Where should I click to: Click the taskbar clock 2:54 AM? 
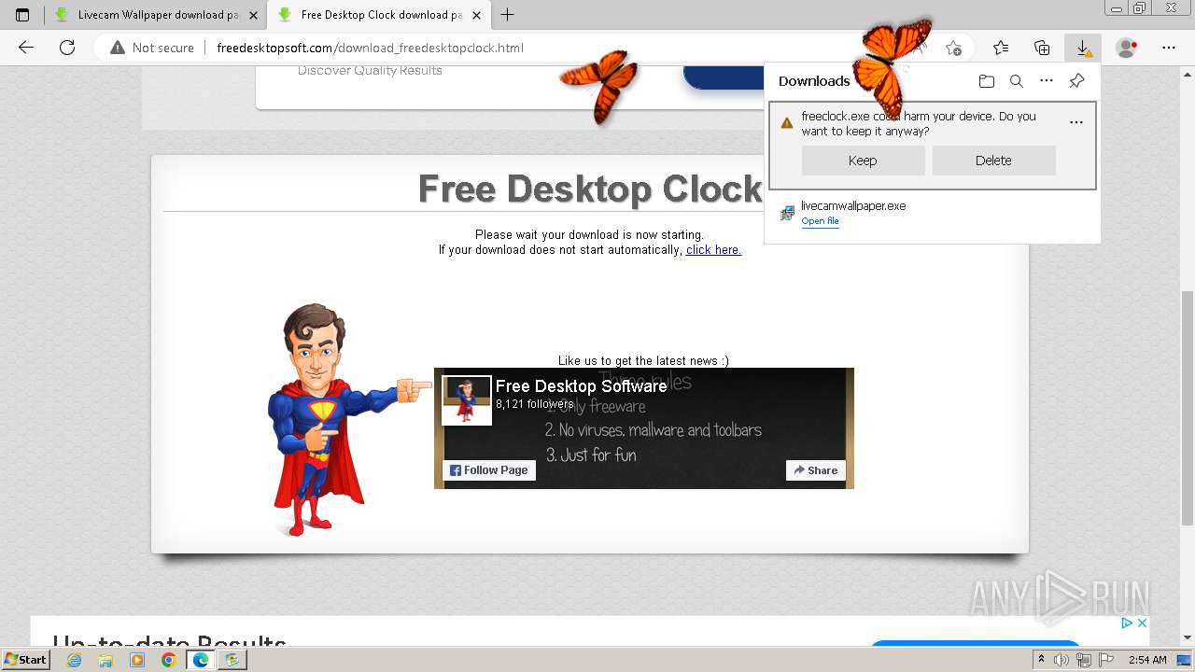point(1147,660)
